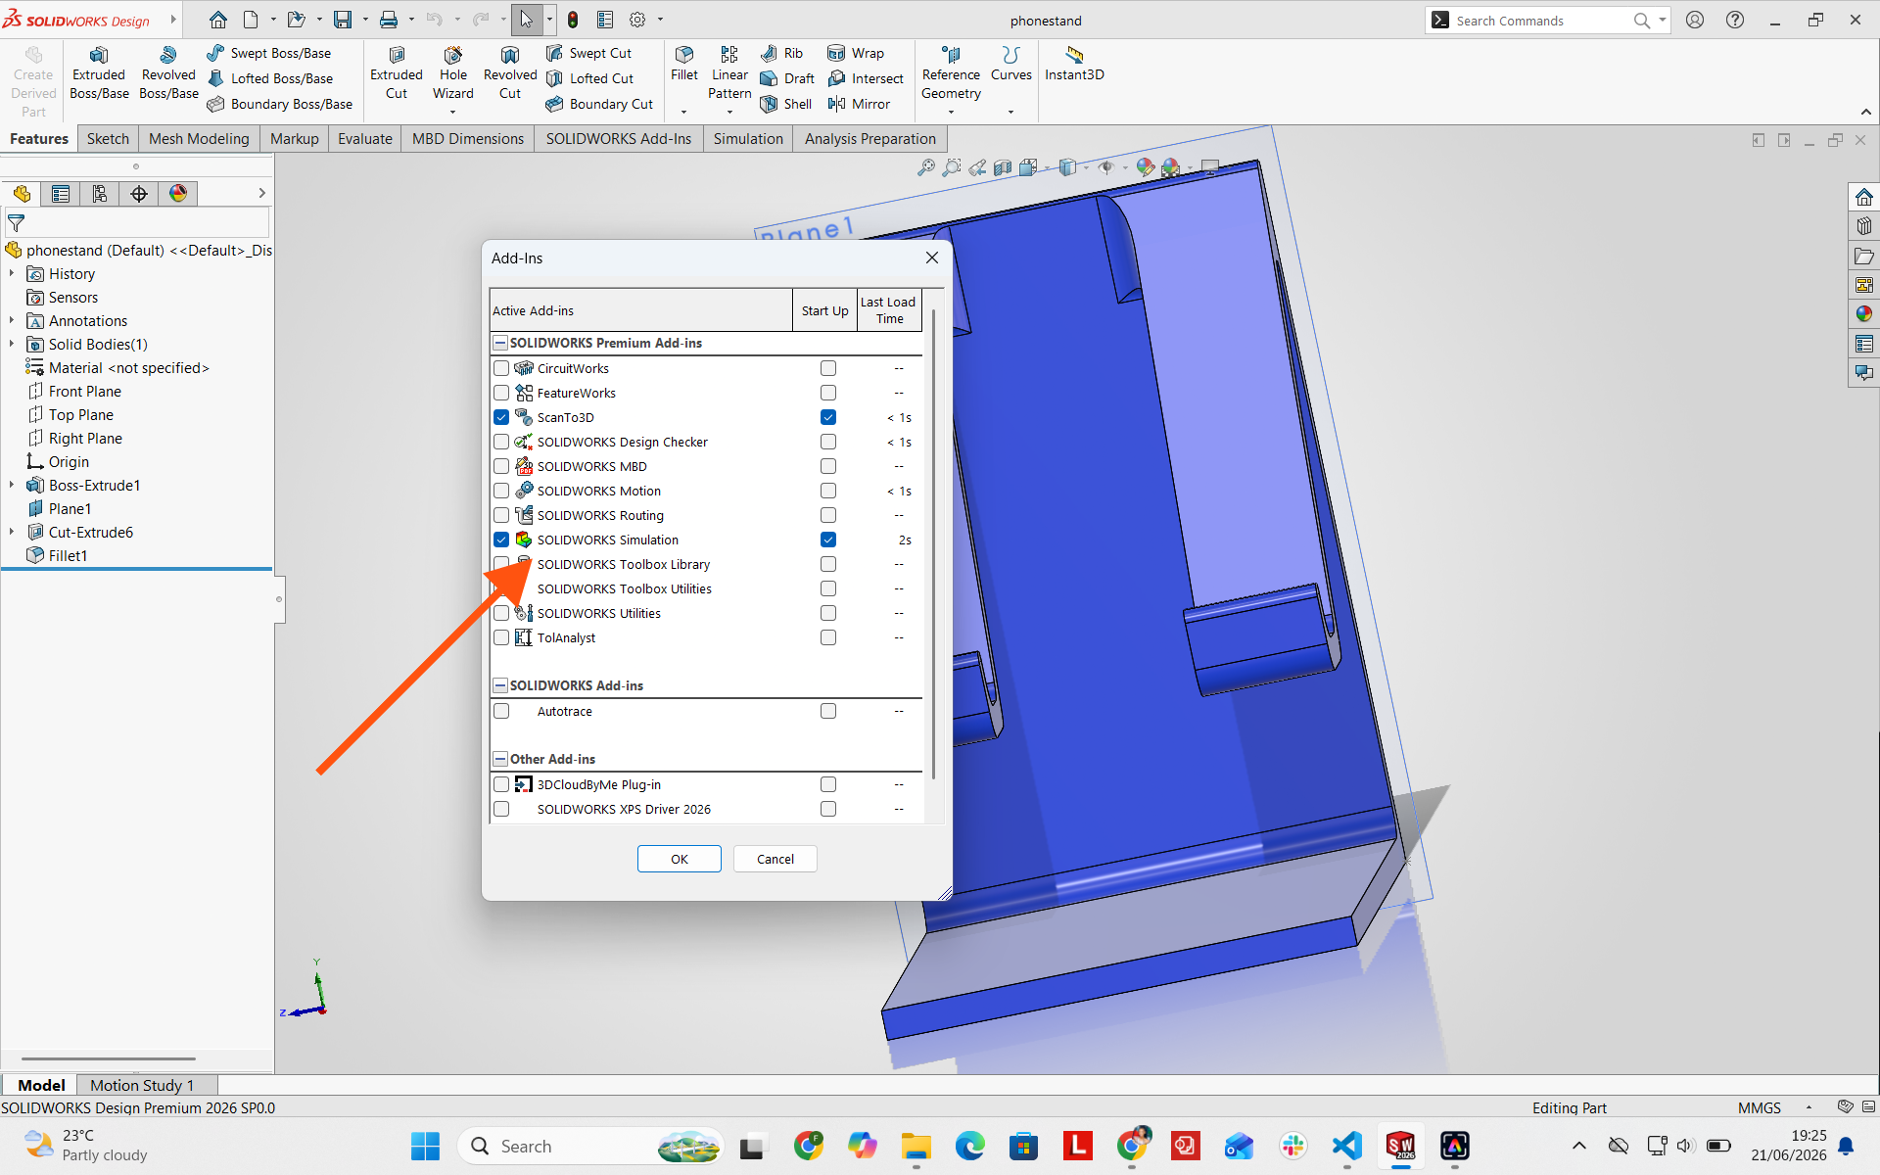Enable SOLIDWORKS Routing add-in checkbox

coord(501,515)
